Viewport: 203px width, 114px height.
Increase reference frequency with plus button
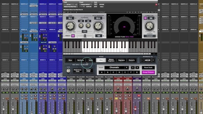point(153,60)
